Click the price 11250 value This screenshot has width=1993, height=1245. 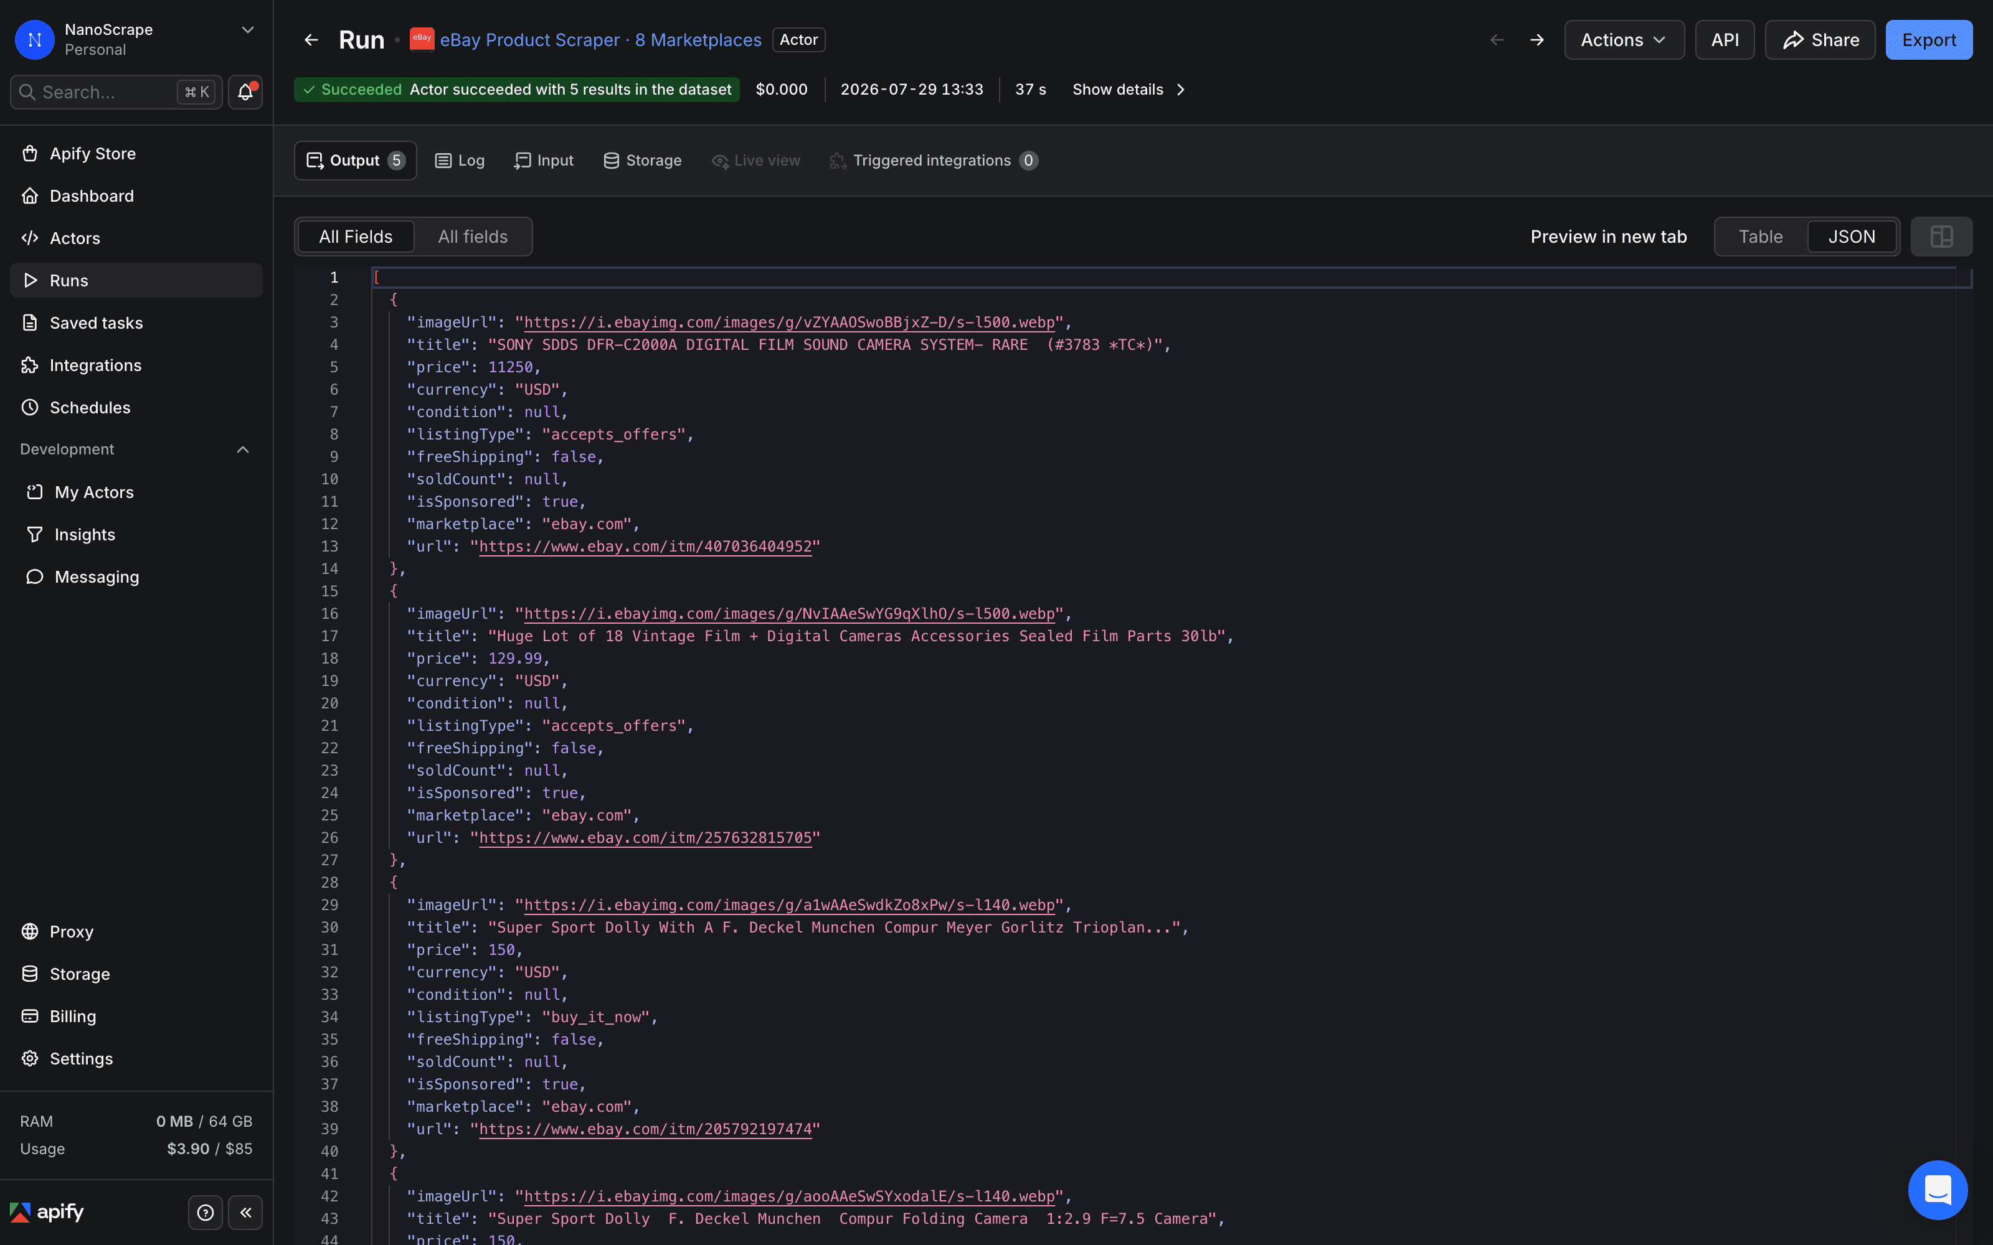click(511, 367)
